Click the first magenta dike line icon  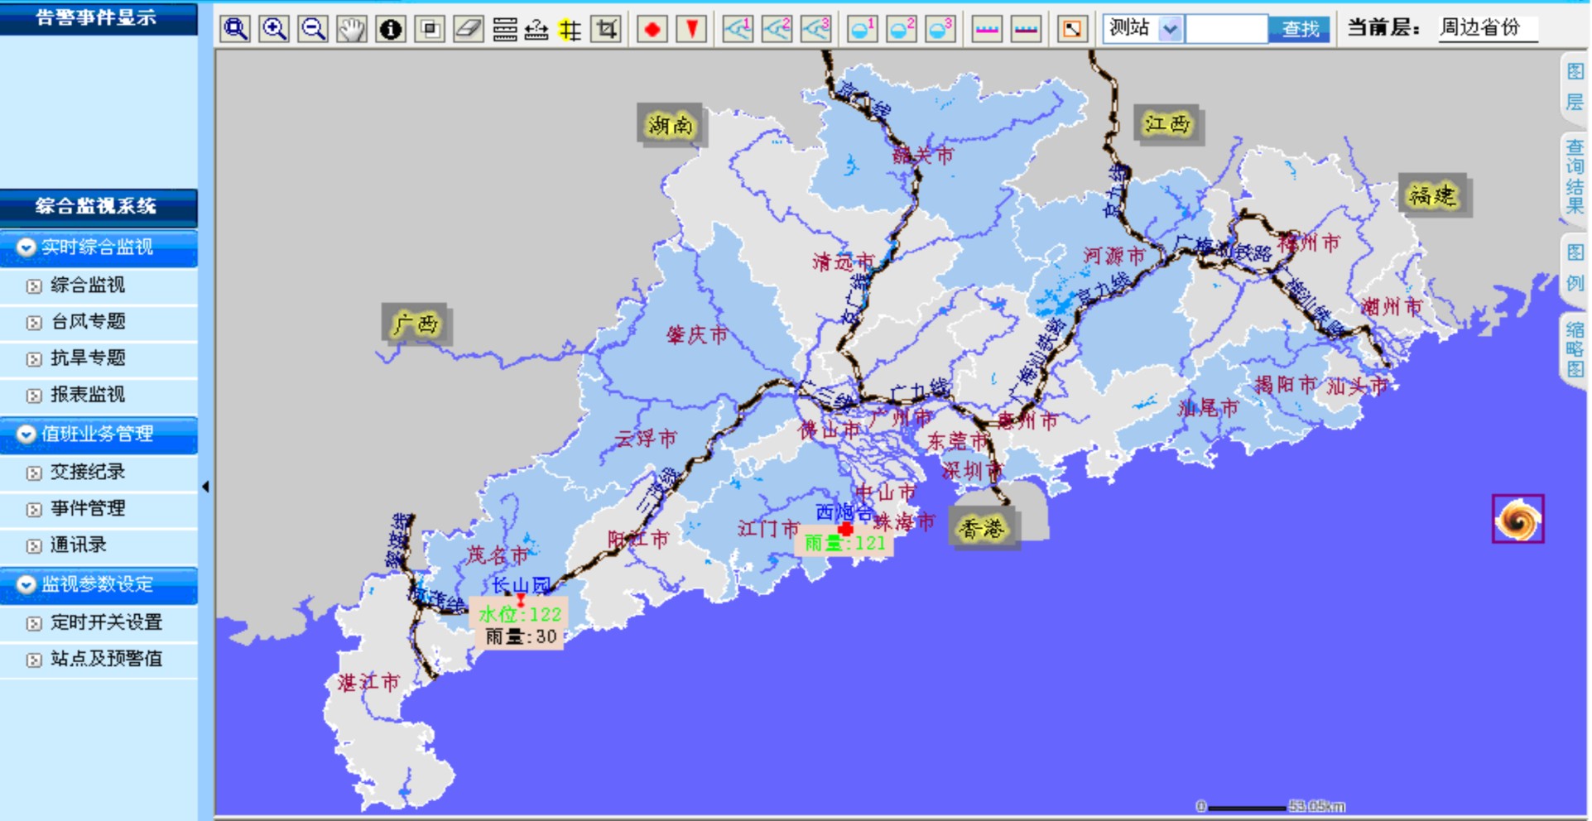[987, 29]
